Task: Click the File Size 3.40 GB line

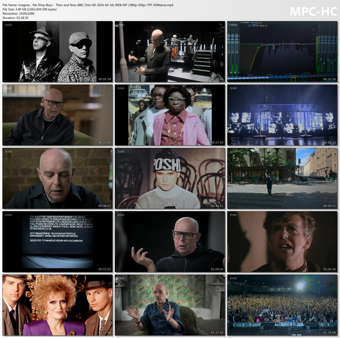Action: coord(30,9)
